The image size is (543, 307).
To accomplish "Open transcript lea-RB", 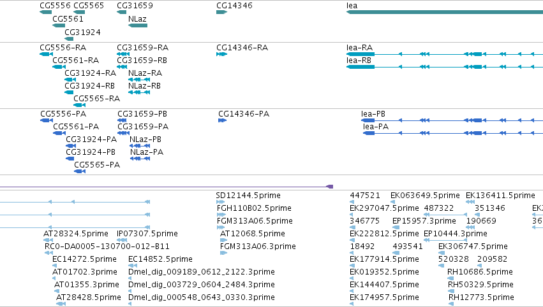I will pyautogui.click(x=359, y=60).
